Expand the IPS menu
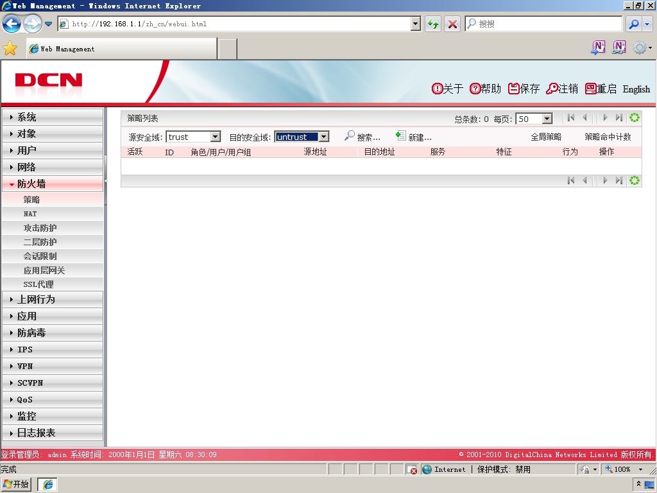Image resolution: width=657 pixels, height=493 pixels. (x=53, y=349)
